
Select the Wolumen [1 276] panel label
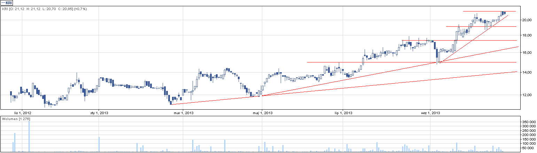(x=16, y=119)
